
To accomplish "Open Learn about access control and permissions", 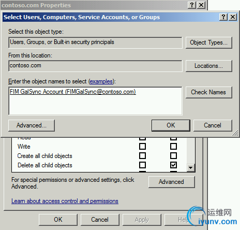I will [65, 201].
